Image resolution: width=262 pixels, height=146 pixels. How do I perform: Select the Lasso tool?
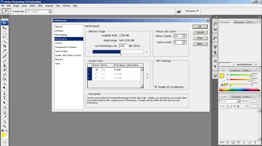[5, 37]
